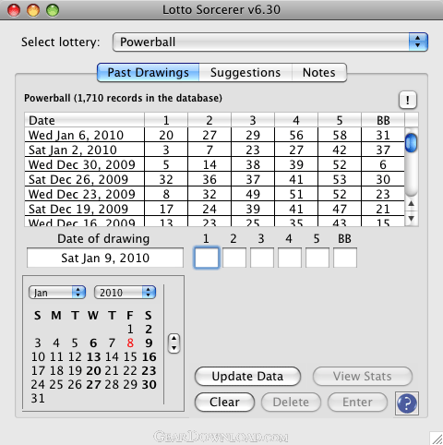The image size is (443, 445).
Task: Click the blue question mark help icon
Action: pos(407,403)
